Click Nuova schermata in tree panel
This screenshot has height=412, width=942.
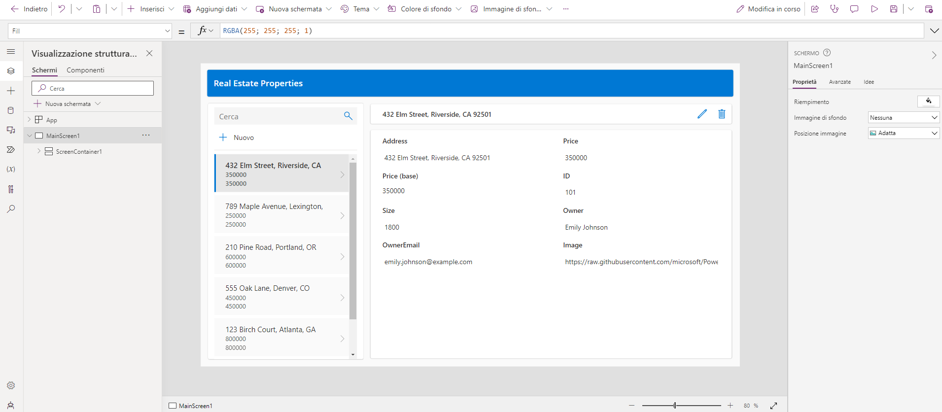[x=67, y=103]
